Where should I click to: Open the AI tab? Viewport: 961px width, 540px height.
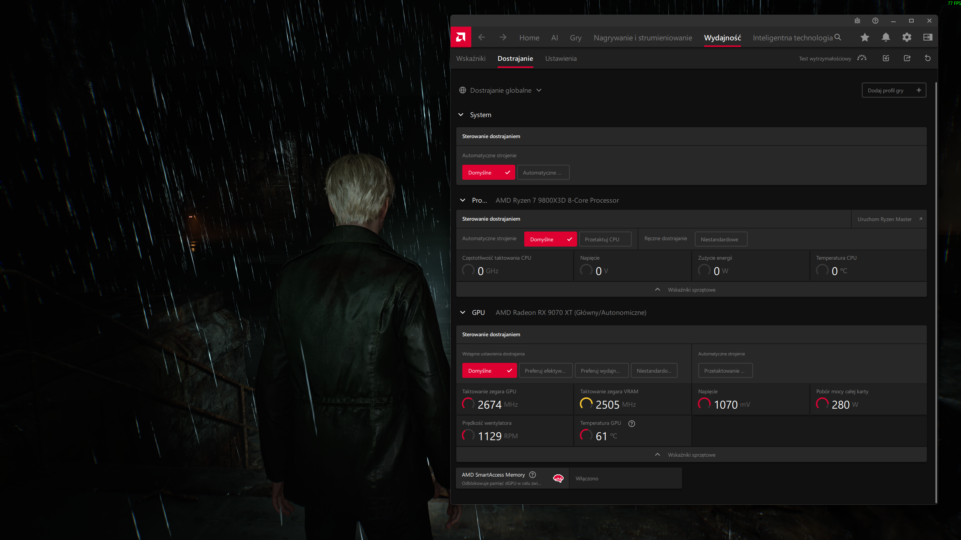click(555, 38)
